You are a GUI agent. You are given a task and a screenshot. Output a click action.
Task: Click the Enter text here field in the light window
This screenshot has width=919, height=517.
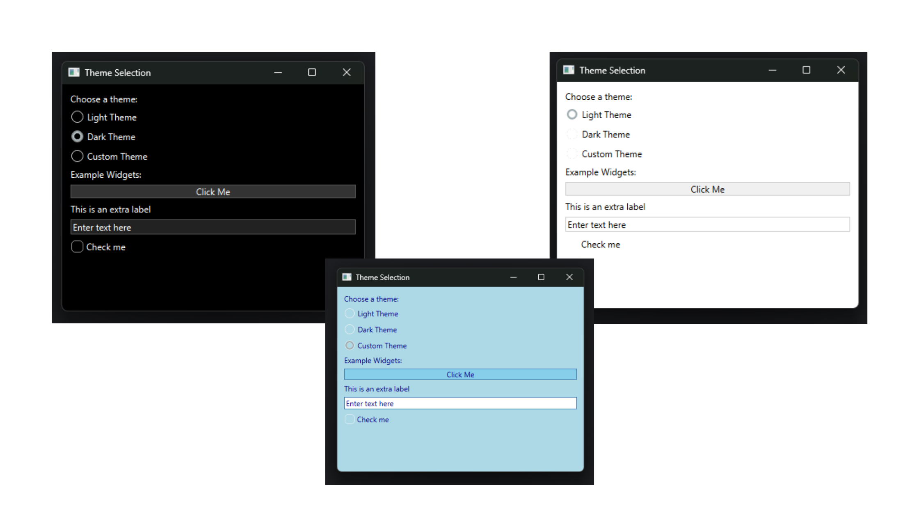click(707, 224)
